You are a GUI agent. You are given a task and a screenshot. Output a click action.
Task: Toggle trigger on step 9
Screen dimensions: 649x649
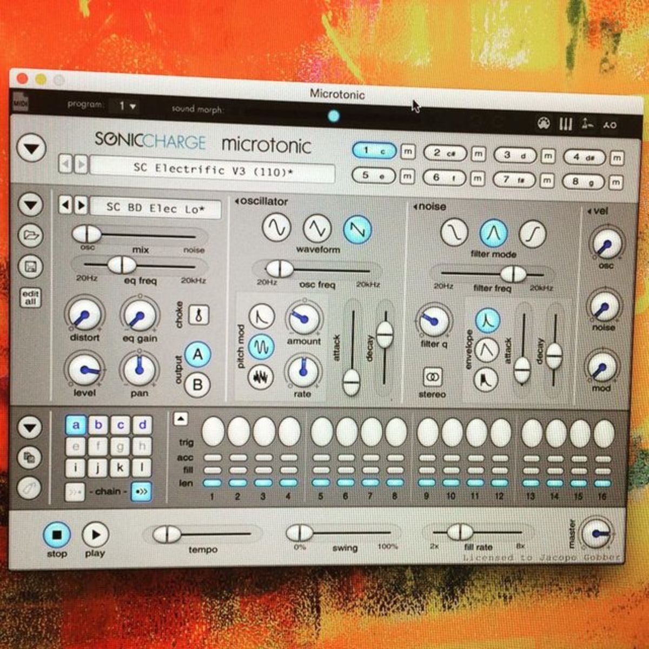tap(428, 433)
